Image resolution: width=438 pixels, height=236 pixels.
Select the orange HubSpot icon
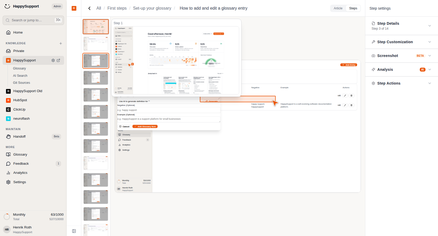tap(8, 100)
